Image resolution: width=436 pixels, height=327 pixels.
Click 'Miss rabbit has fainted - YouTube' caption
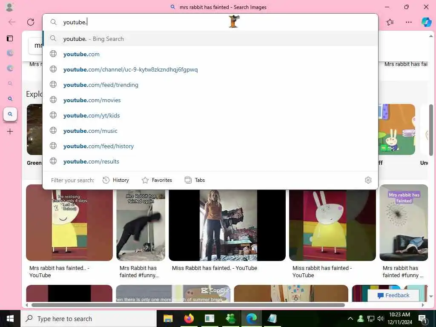coord(322,272)
